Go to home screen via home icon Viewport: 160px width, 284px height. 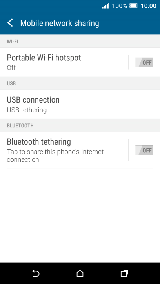pyautogui.click(x=80, y=273)
